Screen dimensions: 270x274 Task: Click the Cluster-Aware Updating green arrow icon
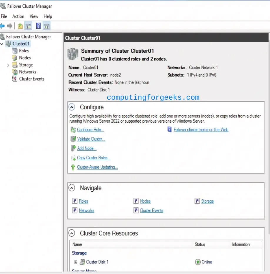pos(73,167)
